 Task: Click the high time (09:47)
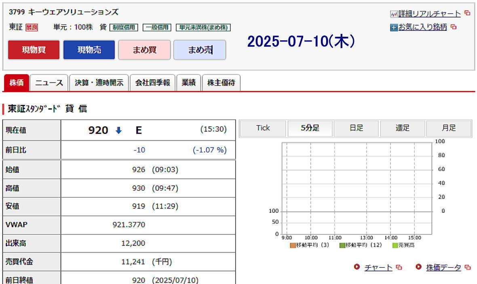[165, 188]
